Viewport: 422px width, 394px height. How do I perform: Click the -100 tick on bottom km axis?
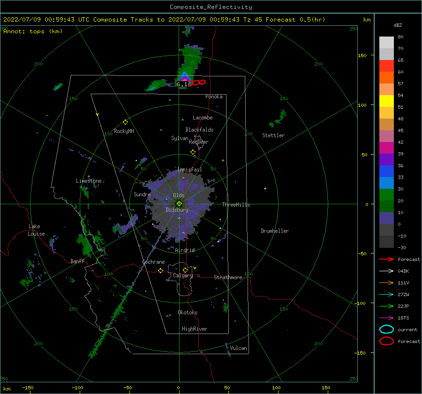[77, 387]
